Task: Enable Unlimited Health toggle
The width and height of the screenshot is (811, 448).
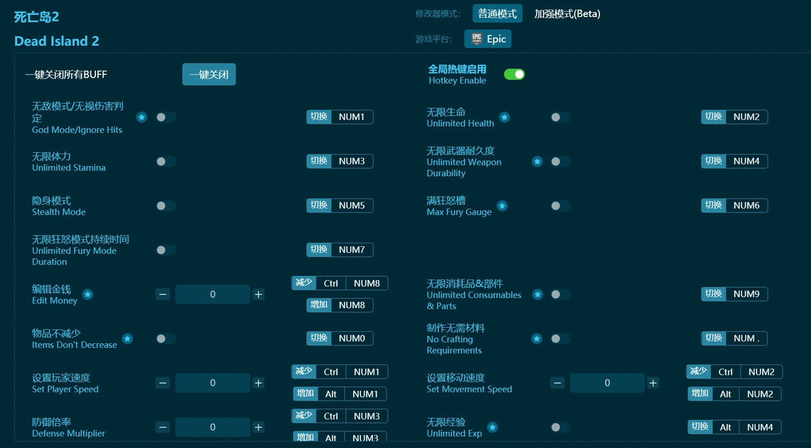Action: click(561, 118)
